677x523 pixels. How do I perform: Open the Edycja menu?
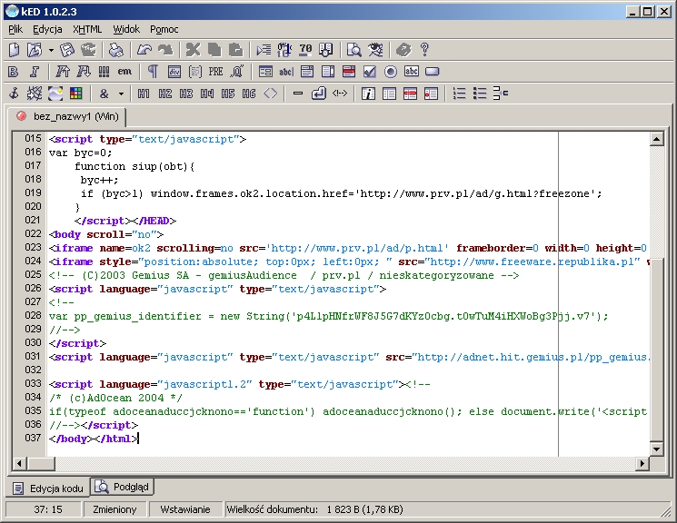47,29
